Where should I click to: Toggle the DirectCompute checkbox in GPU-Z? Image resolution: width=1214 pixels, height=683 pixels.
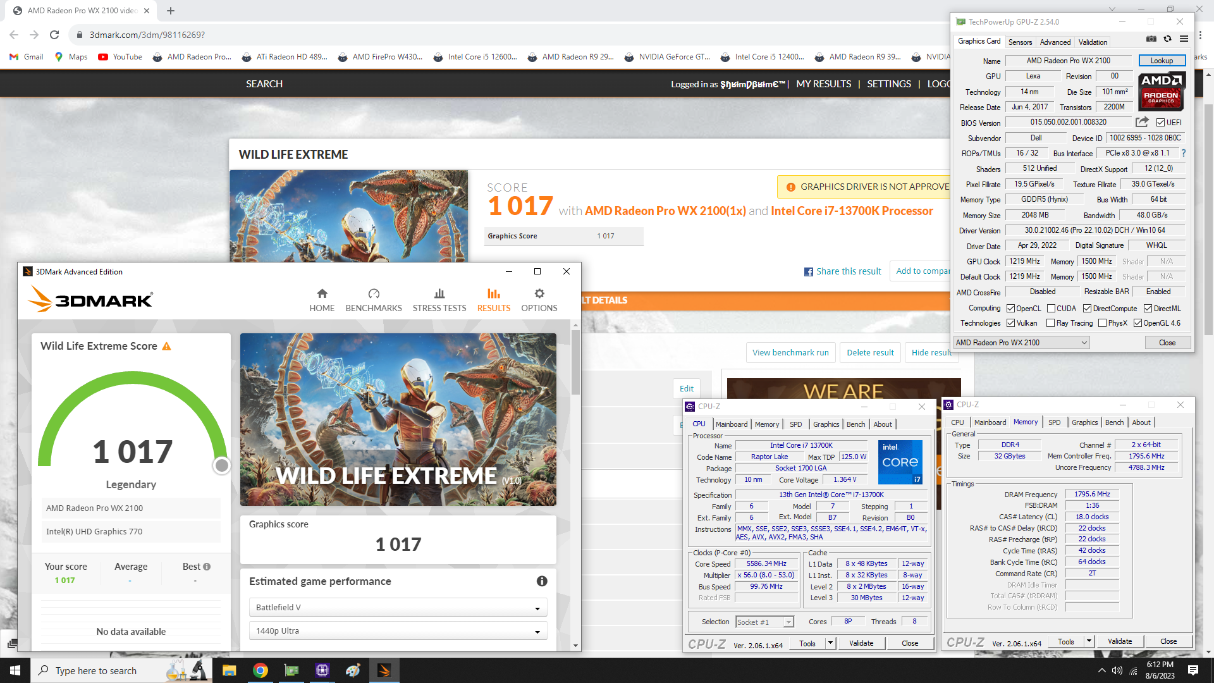1087,309
